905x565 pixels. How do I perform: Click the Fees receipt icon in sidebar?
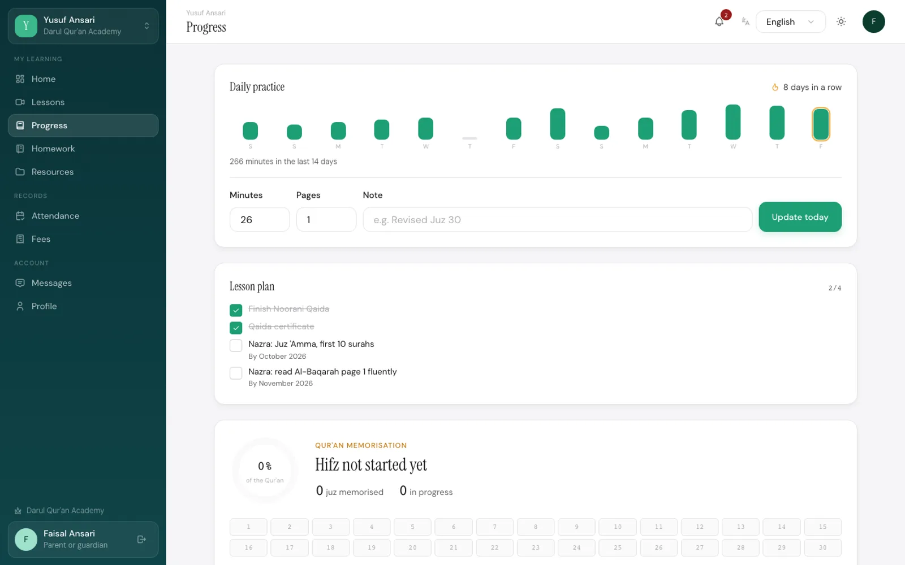(20, 239)
